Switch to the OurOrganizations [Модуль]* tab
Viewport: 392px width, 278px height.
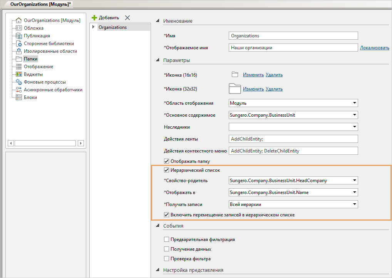(40, 4)
